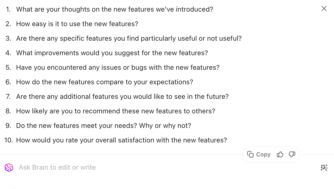Click the magic wand sparkle icon

(x=324, y=168)
